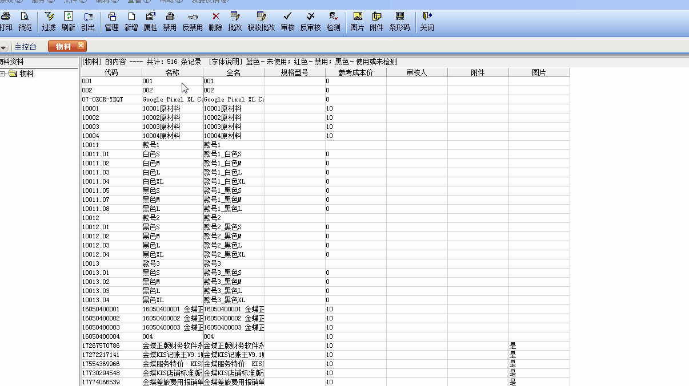
Task: Click the 禁用 disable lock icon
Action: click(x=170, y=21)
